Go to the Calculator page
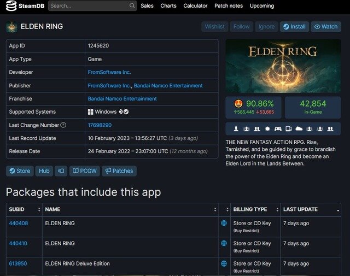 coord(195,6)
